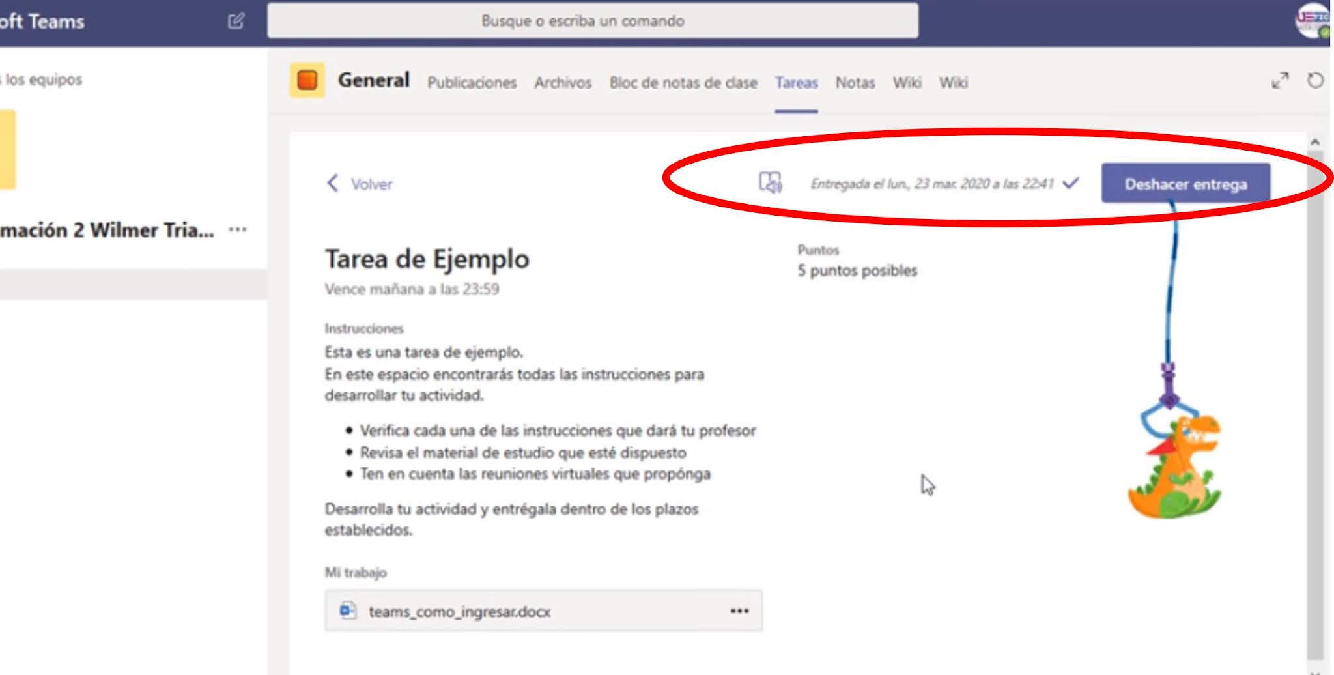Click the new chat compose icon

(236, 21)
